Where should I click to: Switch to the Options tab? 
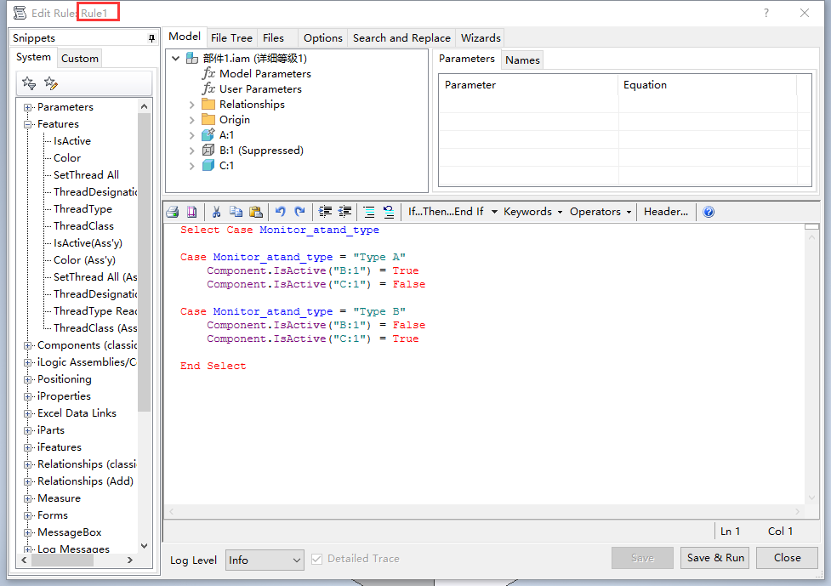[322, 38]
